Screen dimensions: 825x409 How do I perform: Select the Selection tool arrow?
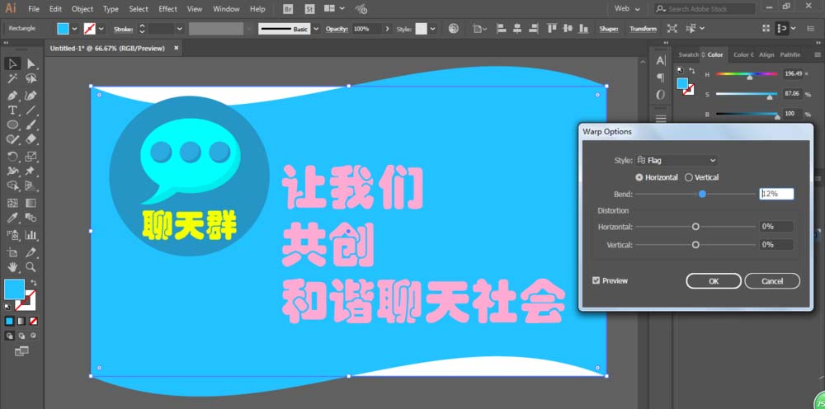pos(12,64)
